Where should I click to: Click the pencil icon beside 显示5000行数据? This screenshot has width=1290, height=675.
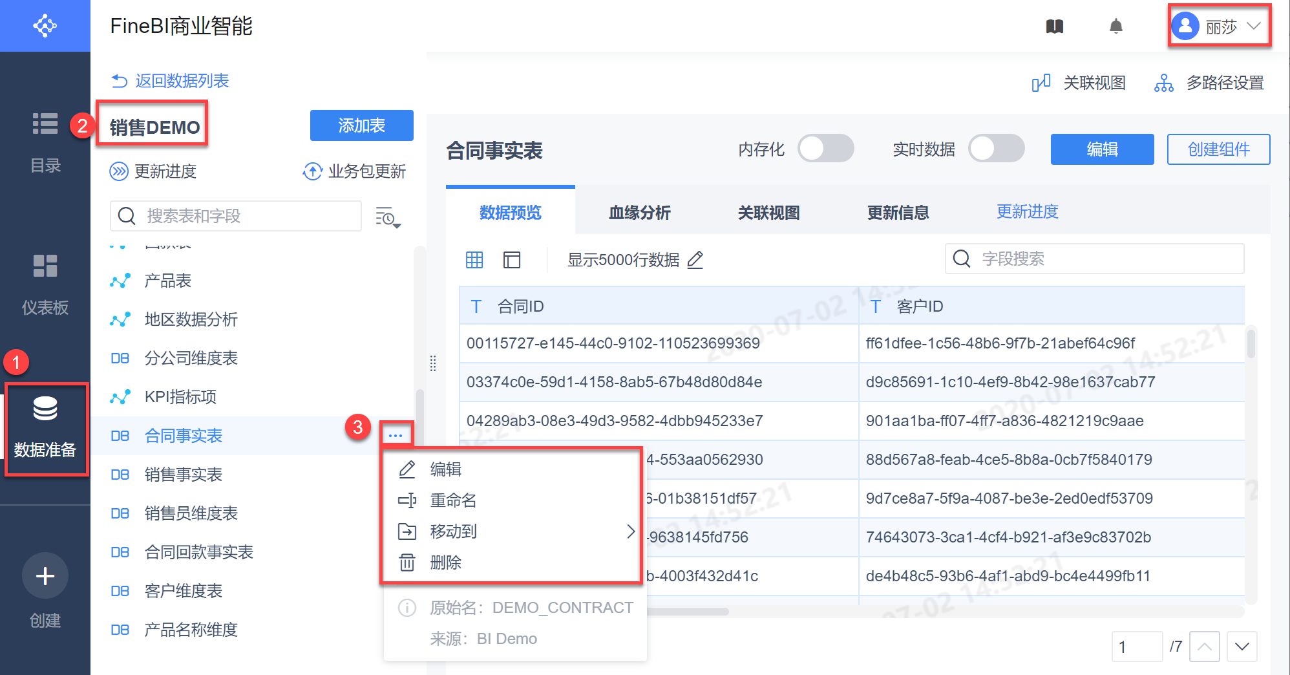(695, 260)
